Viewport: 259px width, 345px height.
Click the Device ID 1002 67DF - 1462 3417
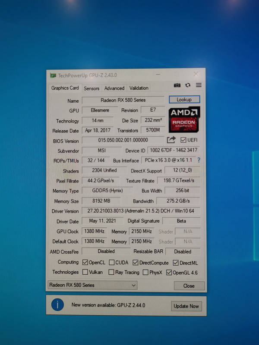(174, 150)
